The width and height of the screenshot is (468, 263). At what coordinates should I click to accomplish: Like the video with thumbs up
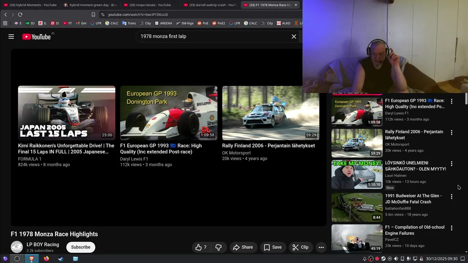201,247
